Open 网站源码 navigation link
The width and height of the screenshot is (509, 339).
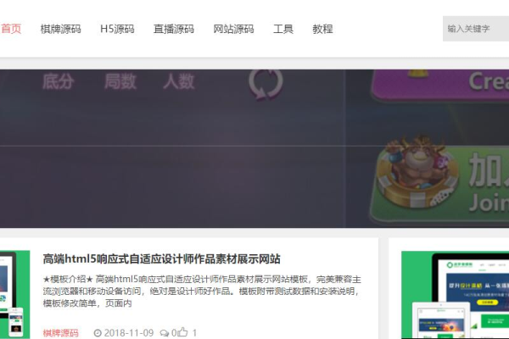click(233, 29)
